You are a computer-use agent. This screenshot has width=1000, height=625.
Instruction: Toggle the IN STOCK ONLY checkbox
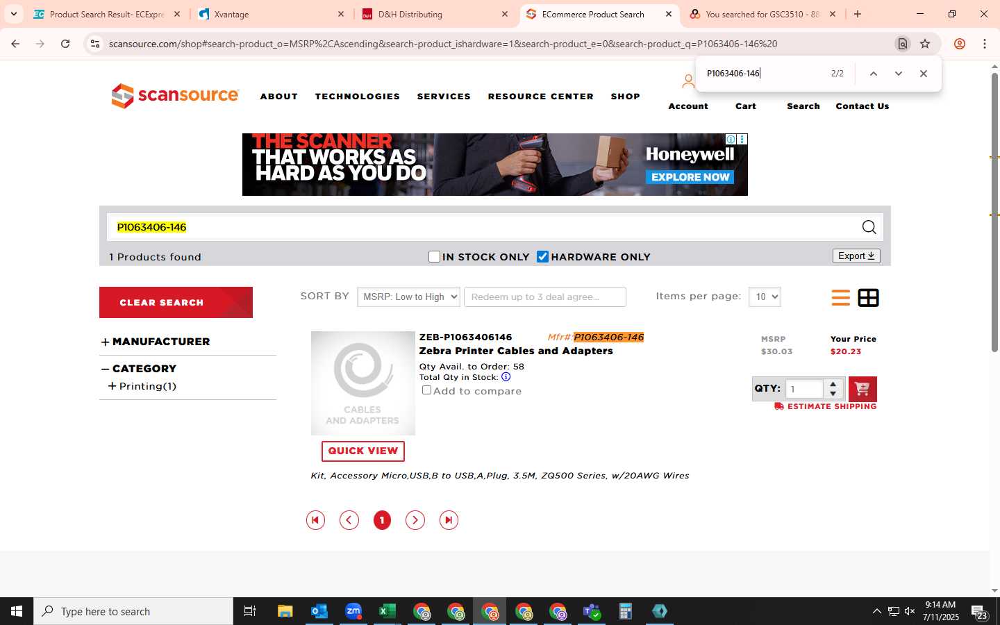(434, 257)
